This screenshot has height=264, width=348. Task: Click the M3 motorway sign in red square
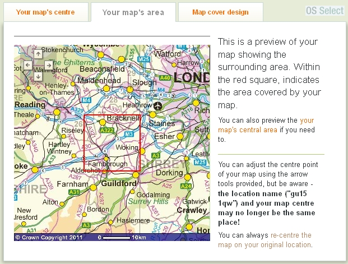click(x=129, y=134)
